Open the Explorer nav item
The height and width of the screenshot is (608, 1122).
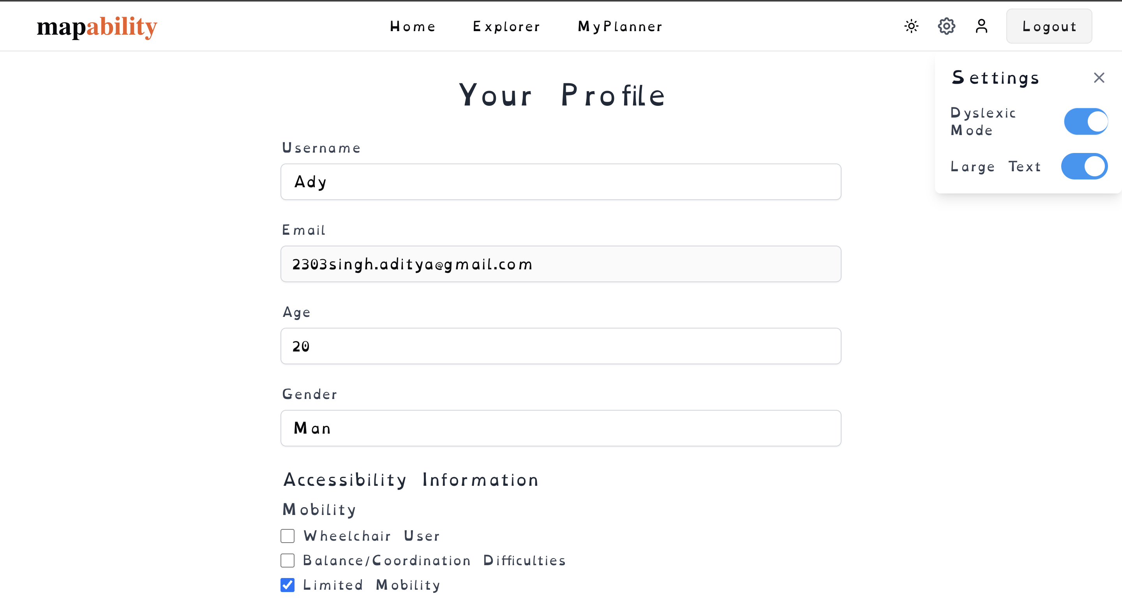click(x=506, y=26)
